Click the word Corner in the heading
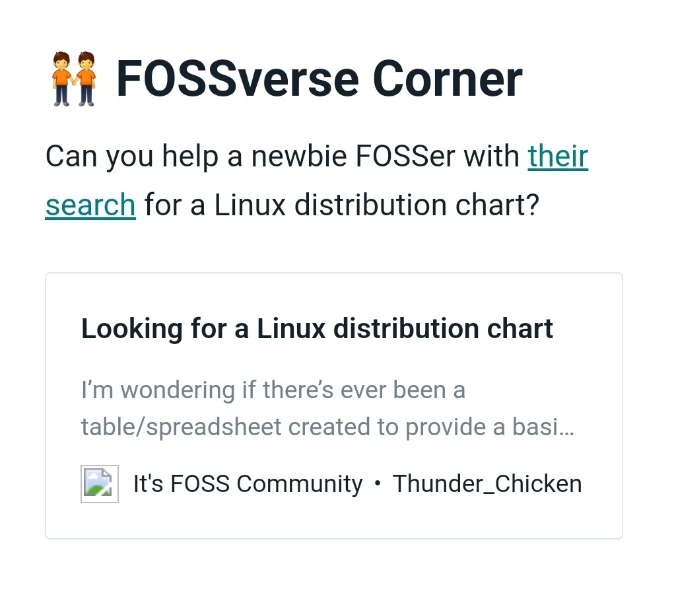 (x=448, y=79)
